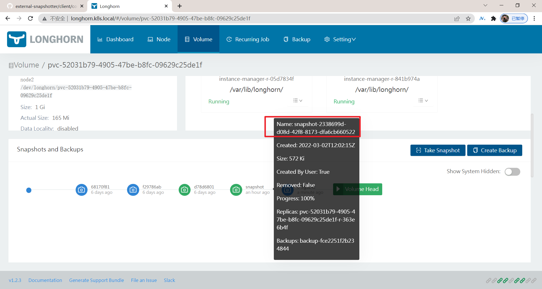The height and width of the screenshot is (289, 542).
Task: Click the page vertical scrollbar
Action: coord(532,145)
